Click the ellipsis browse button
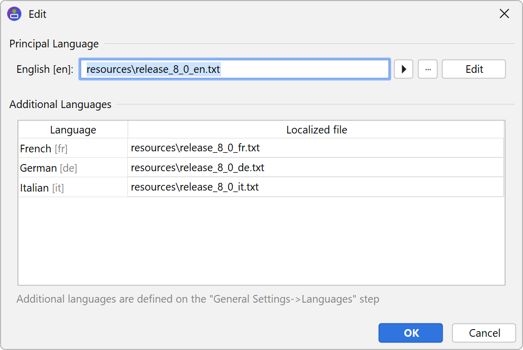This screenshot has width=523, height=350. 428,69
